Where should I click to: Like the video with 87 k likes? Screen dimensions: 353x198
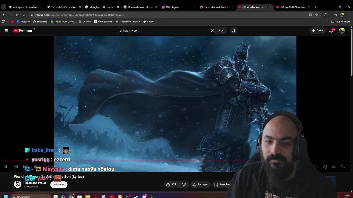click(x=171, y=185)
